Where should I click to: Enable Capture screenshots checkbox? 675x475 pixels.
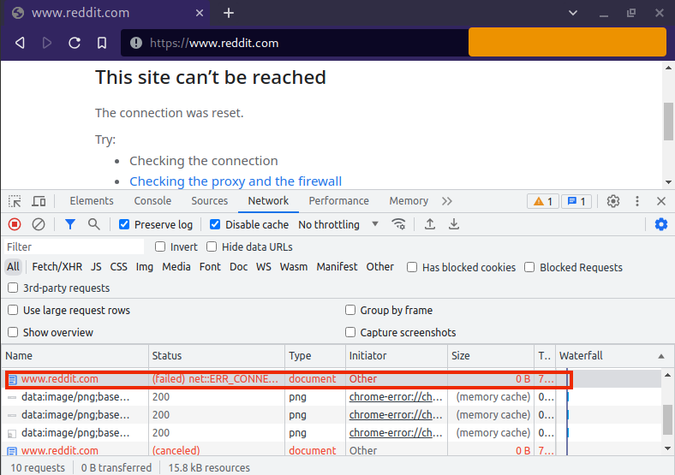[x=350, y=332]
